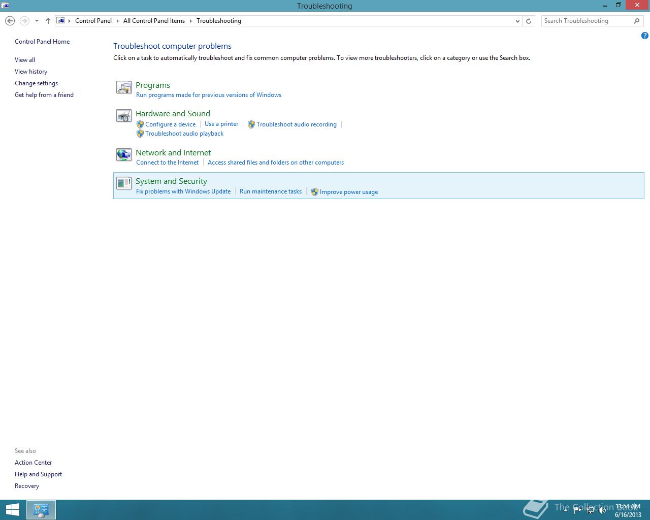Screen dimensions: 650x520
Task: Go back with the Back arrow
Action: click(10, 21)
